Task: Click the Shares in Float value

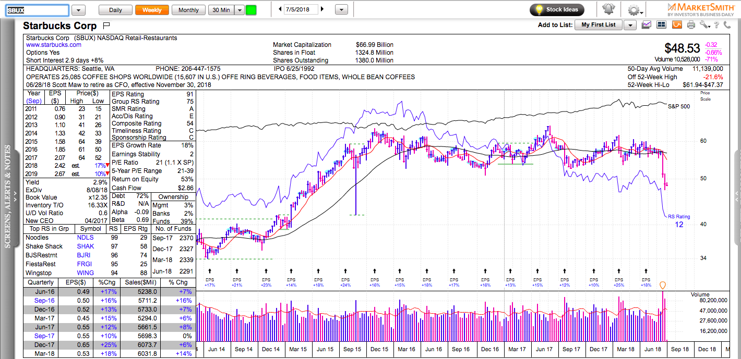Action: 375,53
